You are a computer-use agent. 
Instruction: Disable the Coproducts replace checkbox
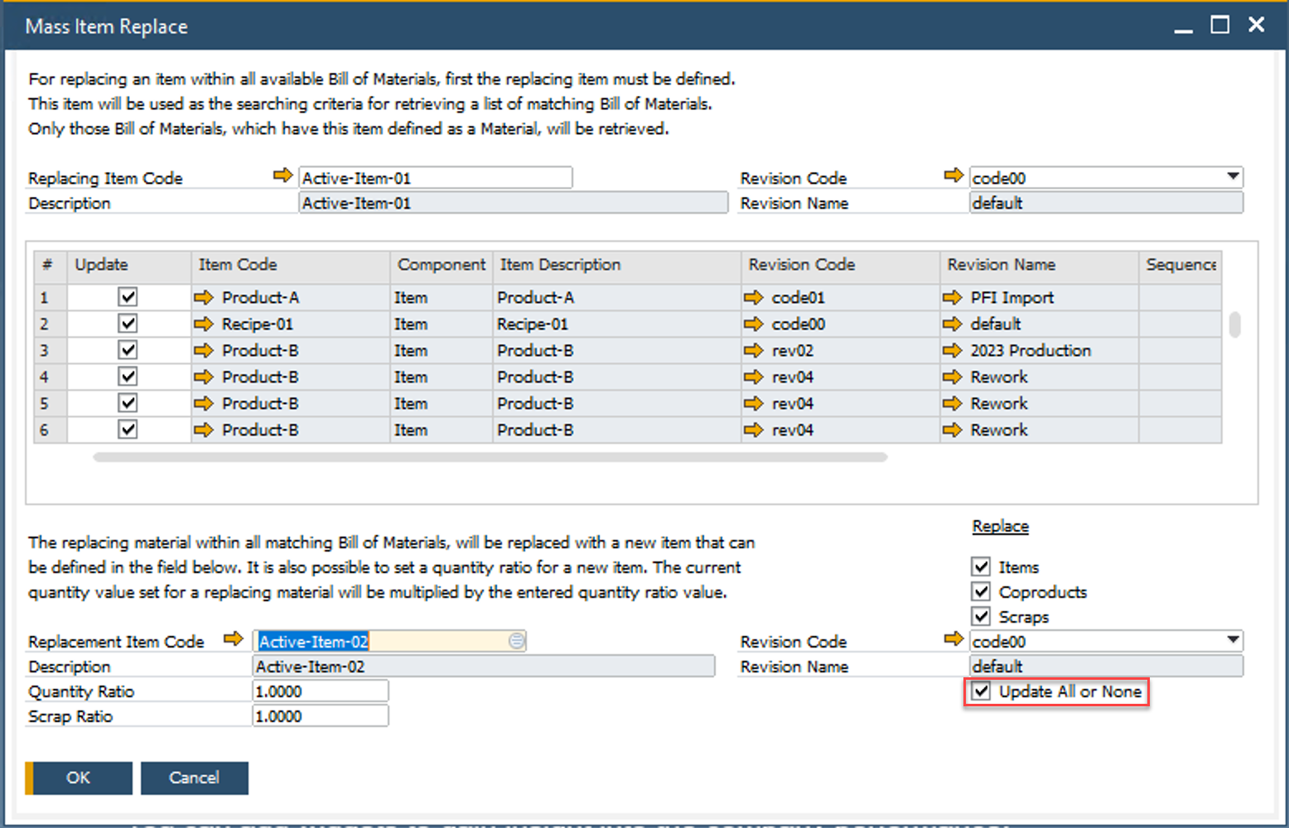click(x=982, y=592)
